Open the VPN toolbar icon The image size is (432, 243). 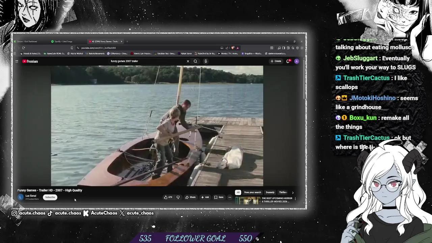pos(297,48)
